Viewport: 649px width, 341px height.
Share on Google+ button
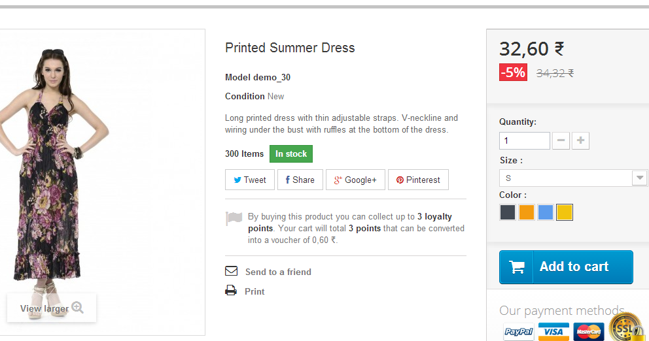pos(355,180)
